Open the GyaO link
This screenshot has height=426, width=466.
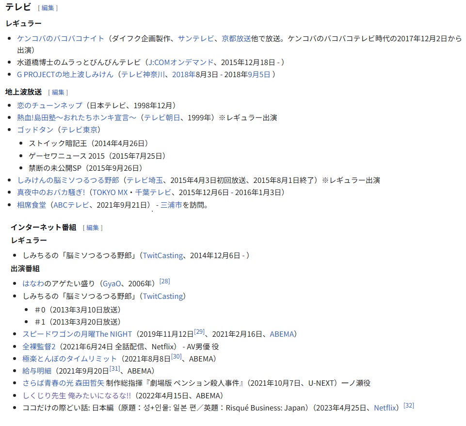112,284
